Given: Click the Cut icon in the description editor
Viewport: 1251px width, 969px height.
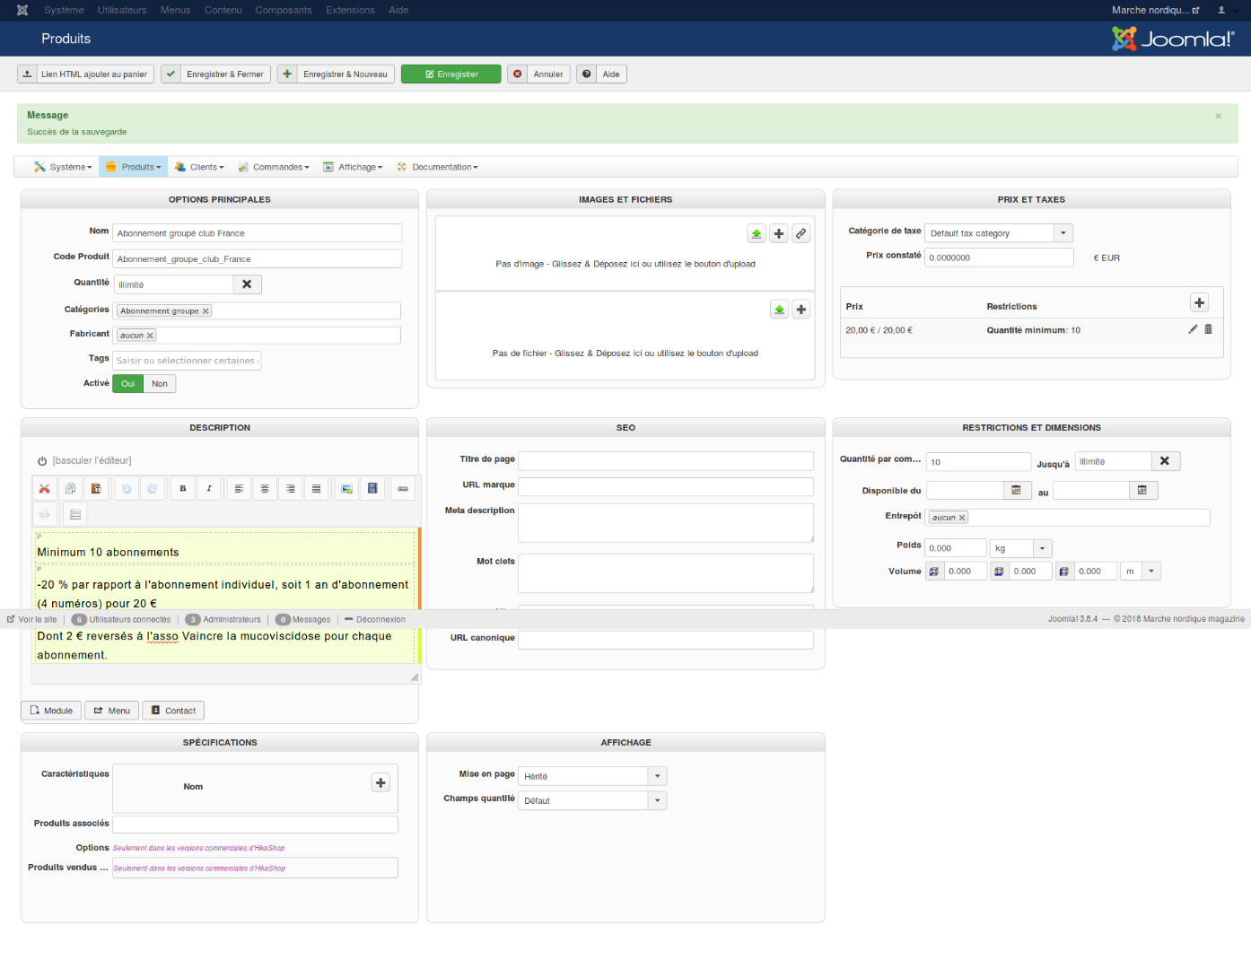Looking at the screenshot, I should coord(44,489).
